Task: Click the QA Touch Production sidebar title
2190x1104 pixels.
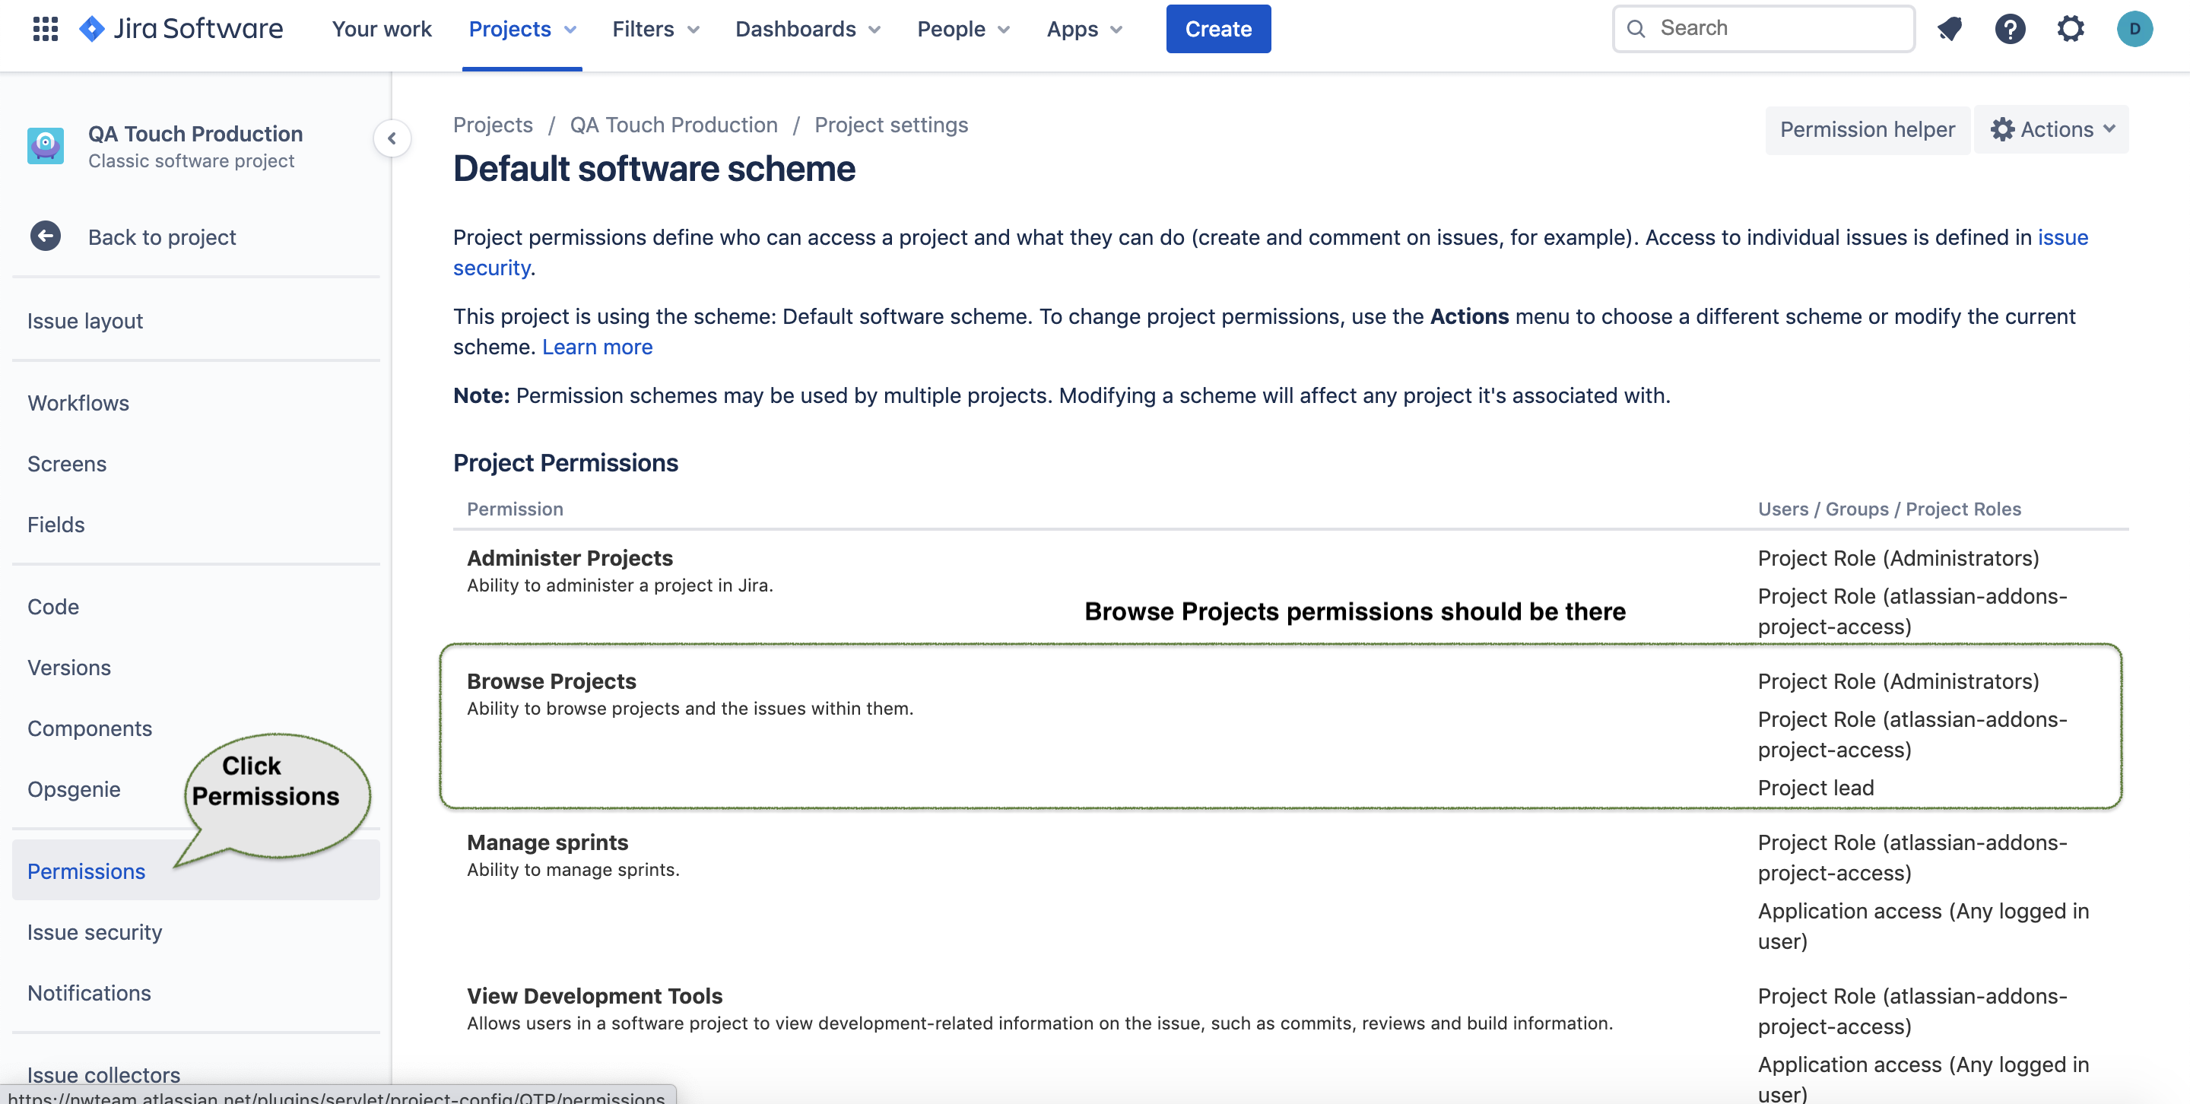Action: click(195, 133)
